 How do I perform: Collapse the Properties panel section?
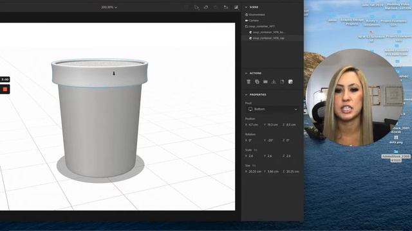[246, 94]
